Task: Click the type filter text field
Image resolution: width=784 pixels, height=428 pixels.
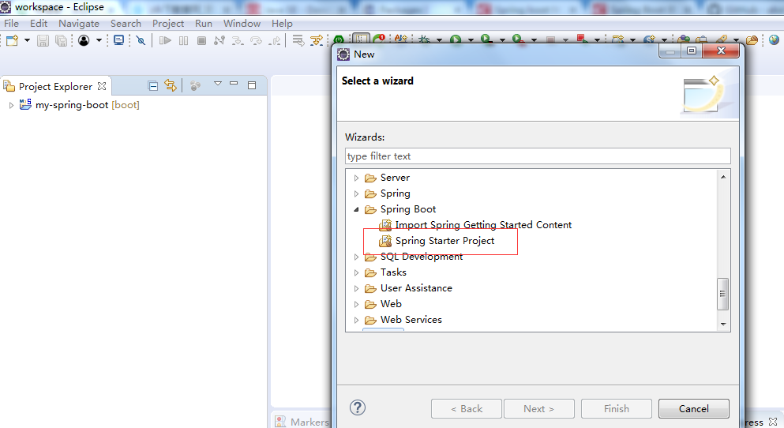Action: (x=538, y=156)
